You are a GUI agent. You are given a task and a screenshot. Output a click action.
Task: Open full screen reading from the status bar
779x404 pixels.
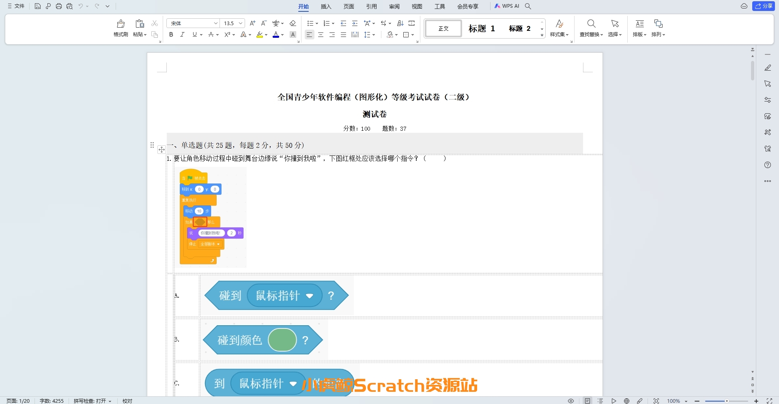[656, 401]
